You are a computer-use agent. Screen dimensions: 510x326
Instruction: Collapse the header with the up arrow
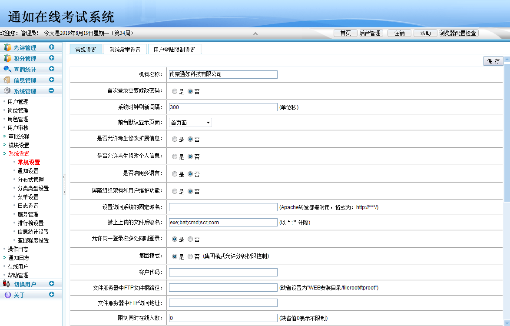click(x=255, y=33)
